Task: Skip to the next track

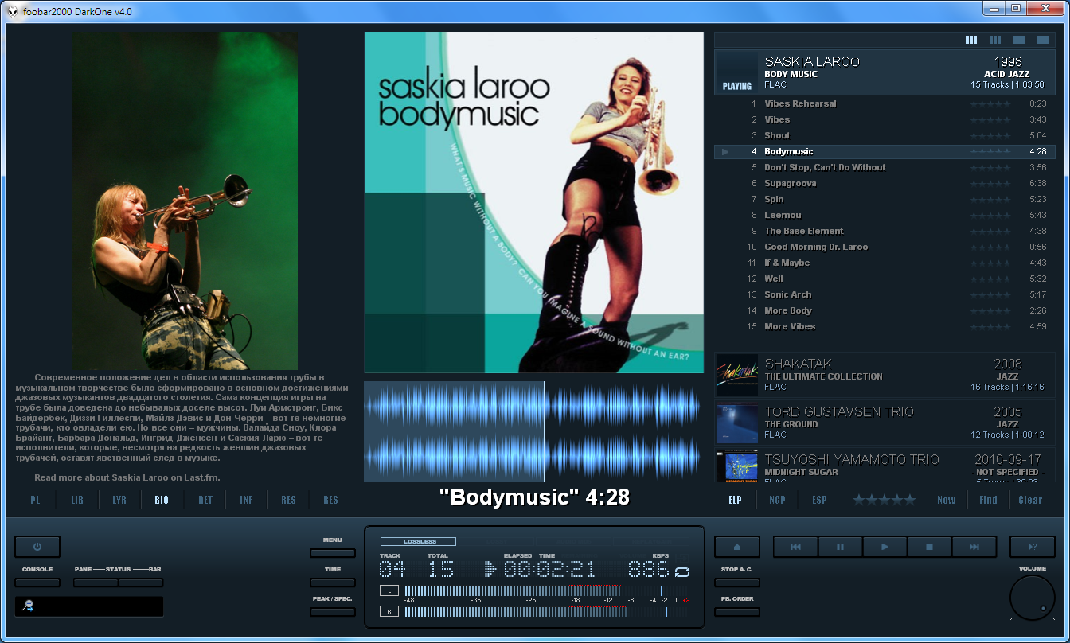Action: click(x=974, y=547)
